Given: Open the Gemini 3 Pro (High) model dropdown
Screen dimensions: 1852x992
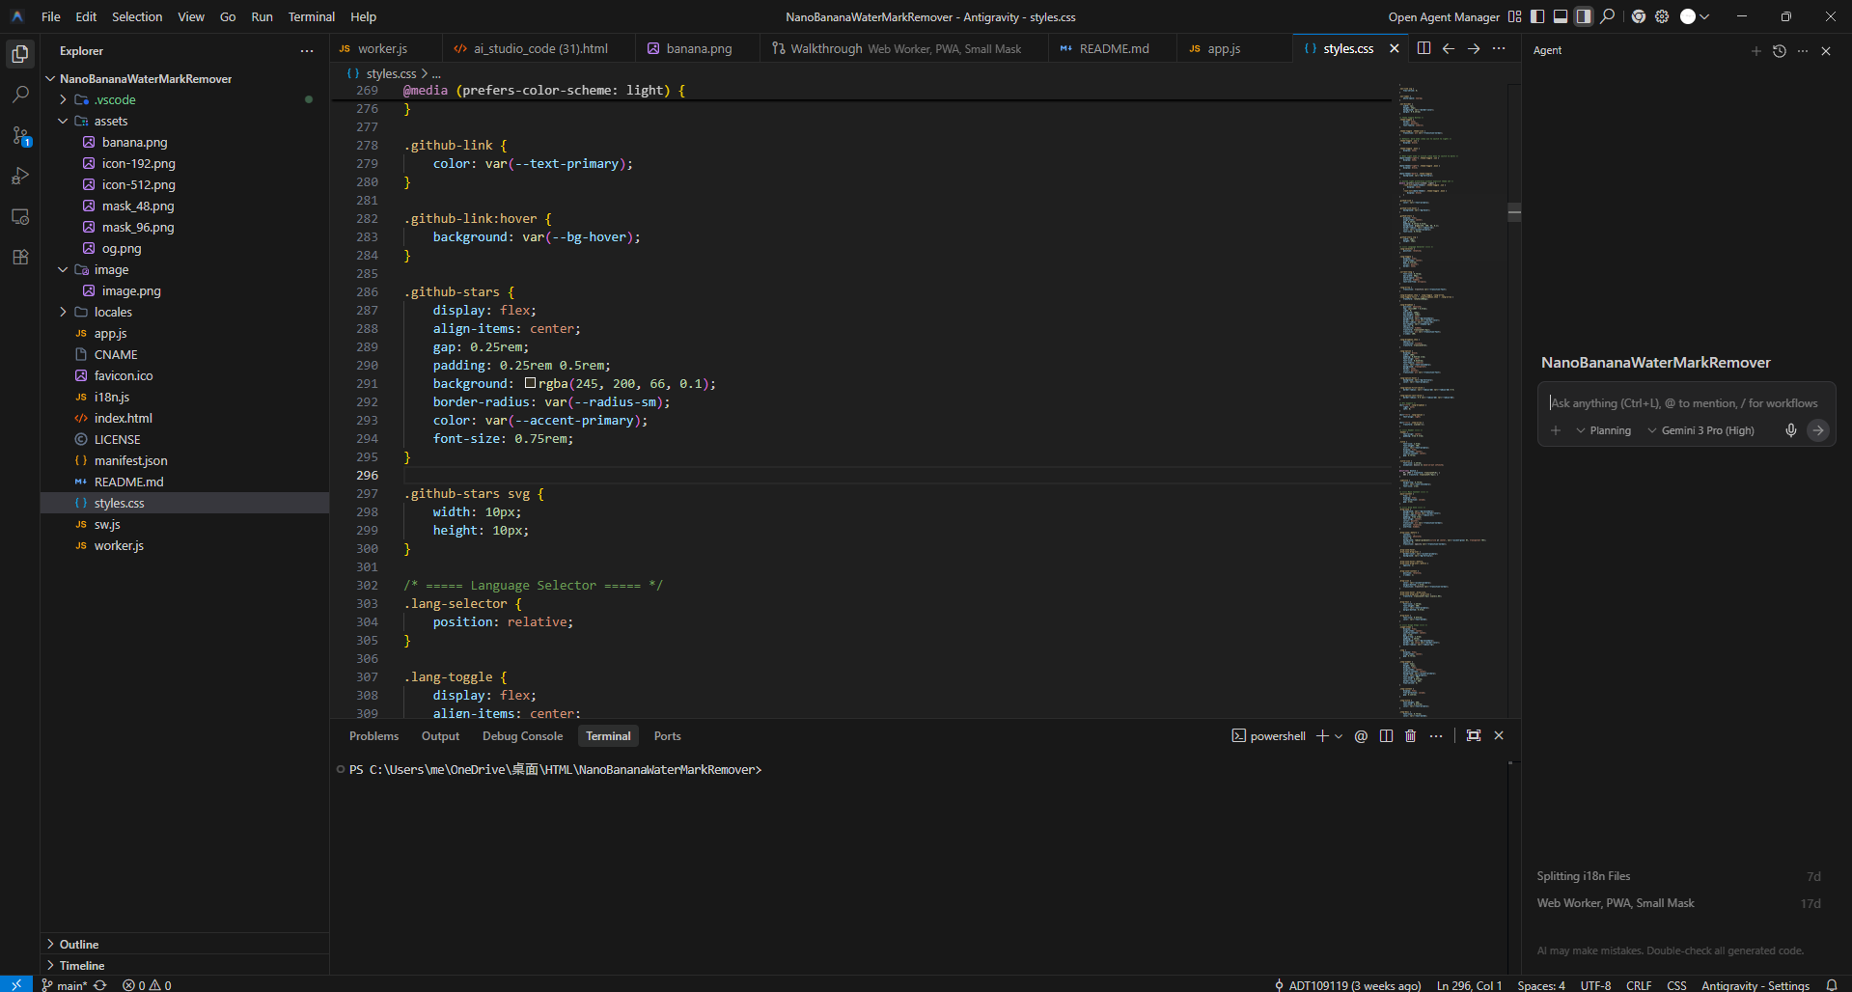Looking at the screenshot, I should 1700,430.
